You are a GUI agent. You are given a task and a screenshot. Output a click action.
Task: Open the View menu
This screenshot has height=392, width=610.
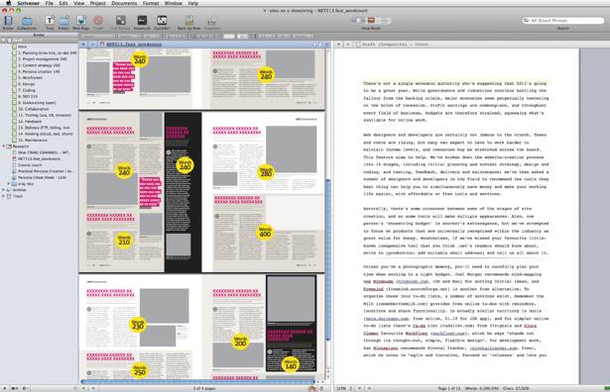pyautogui.click(x=79, y=3)
